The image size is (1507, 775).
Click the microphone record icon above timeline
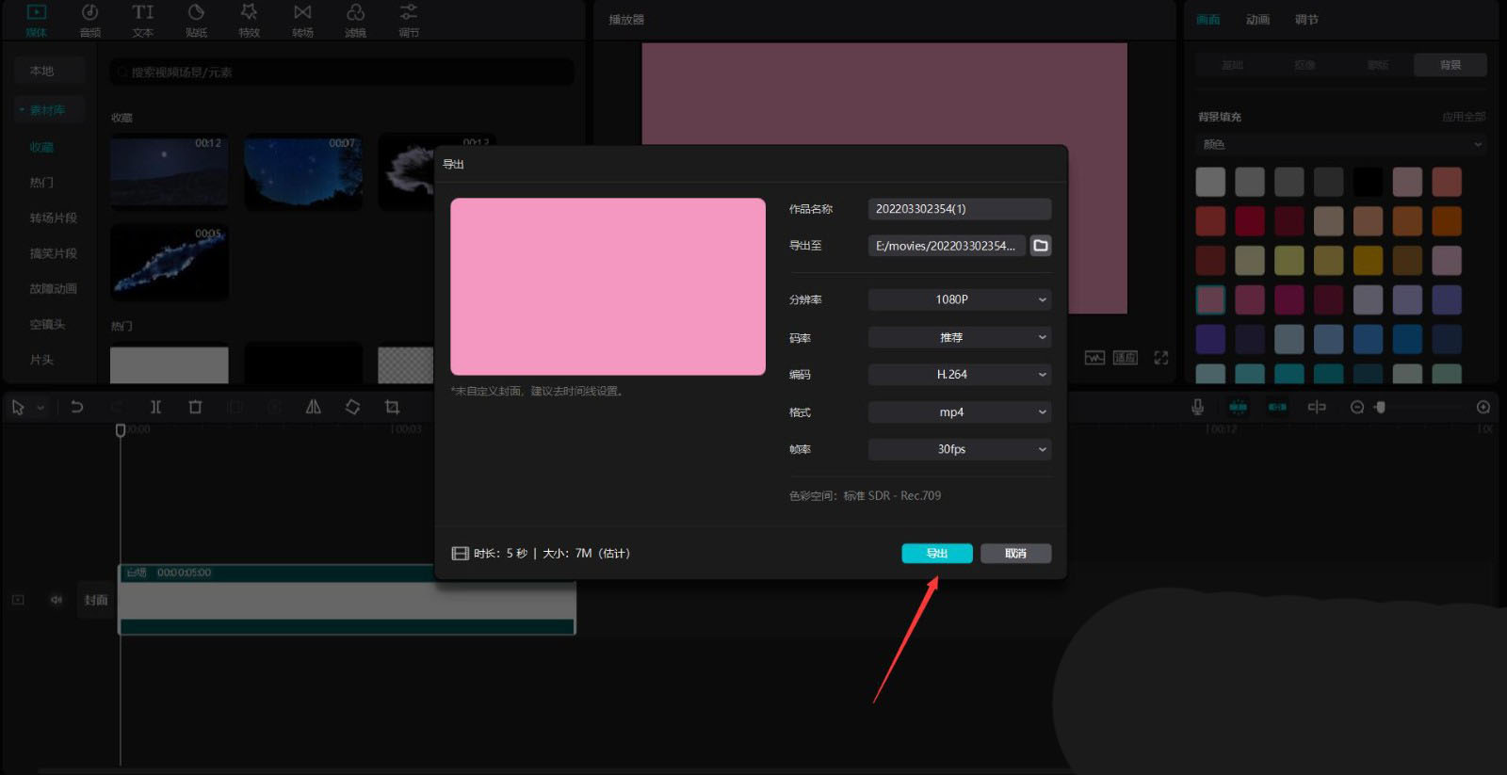pyautogui.click(x=1197, y=407)
